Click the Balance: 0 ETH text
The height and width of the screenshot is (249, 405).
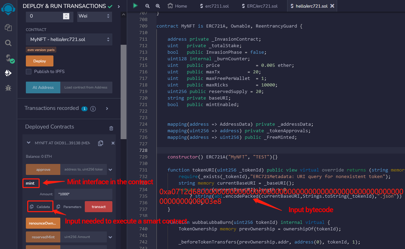pos(39,156)
